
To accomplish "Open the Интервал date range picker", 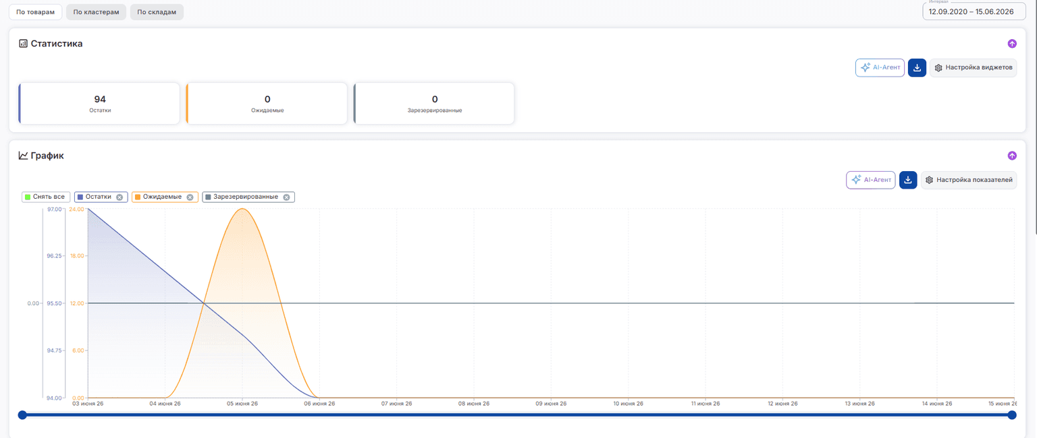I will coord(973,11).
